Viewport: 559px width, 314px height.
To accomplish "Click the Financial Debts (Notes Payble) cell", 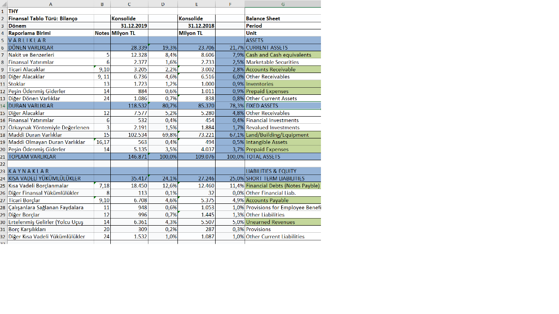I will [x=282, y=185].
